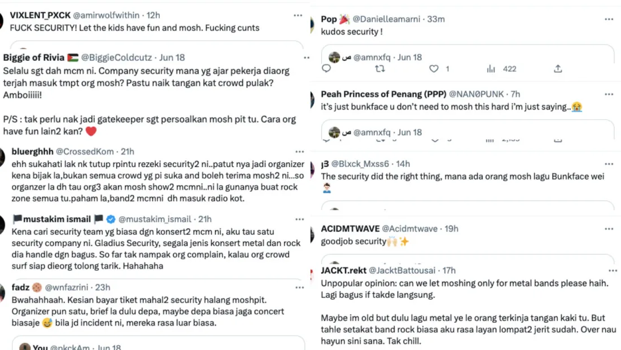
Task: Open the three-dot menu on ACIDMTWAVE's tweet
Action: point(609,229)
